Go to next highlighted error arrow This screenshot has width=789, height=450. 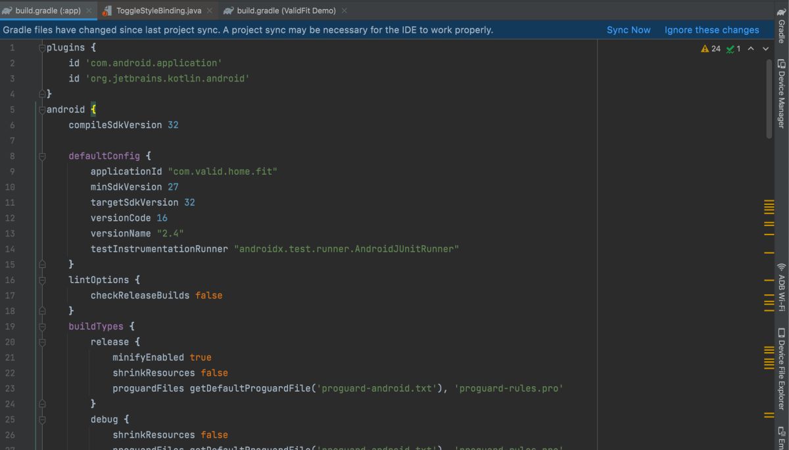tap(765, 49)
